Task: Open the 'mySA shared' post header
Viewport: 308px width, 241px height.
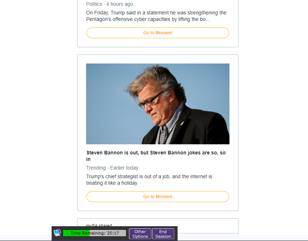Action: [x=99, y=225]
